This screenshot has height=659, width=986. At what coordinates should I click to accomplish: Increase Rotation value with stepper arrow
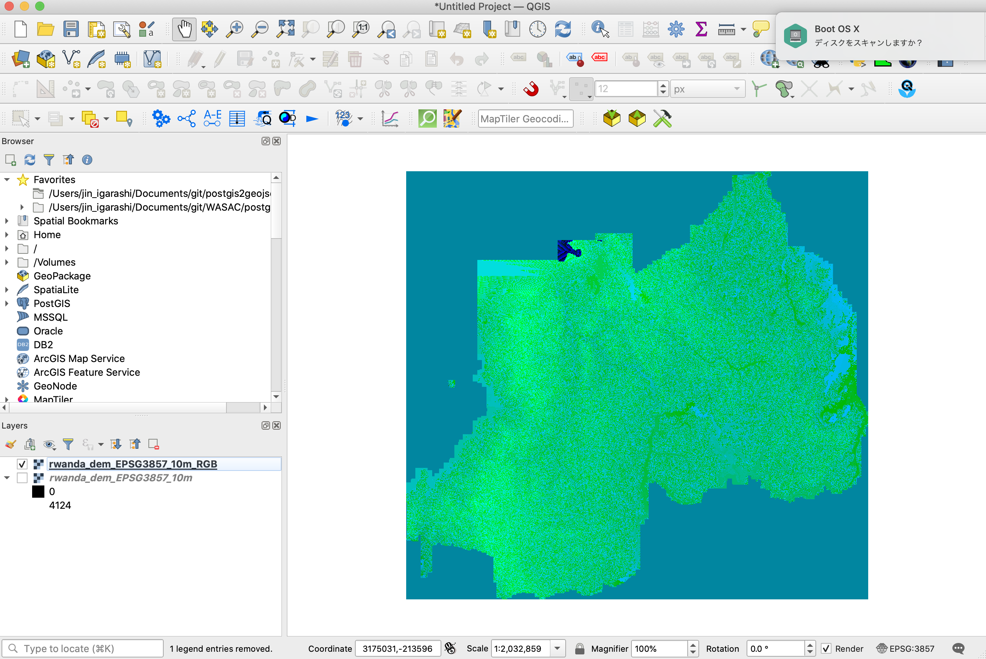pyautogui.click(x=810, y=645)
